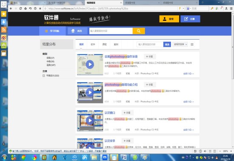
Task: Check the 平面设计 category checkbox
Action: point(43,76)
